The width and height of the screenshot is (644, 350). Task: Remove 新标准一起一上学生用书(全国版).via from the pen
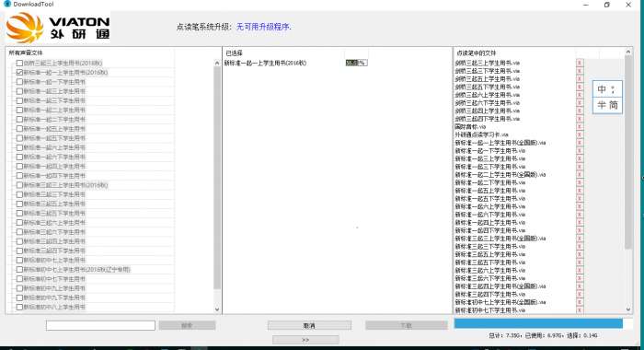(x=580, y=143)
